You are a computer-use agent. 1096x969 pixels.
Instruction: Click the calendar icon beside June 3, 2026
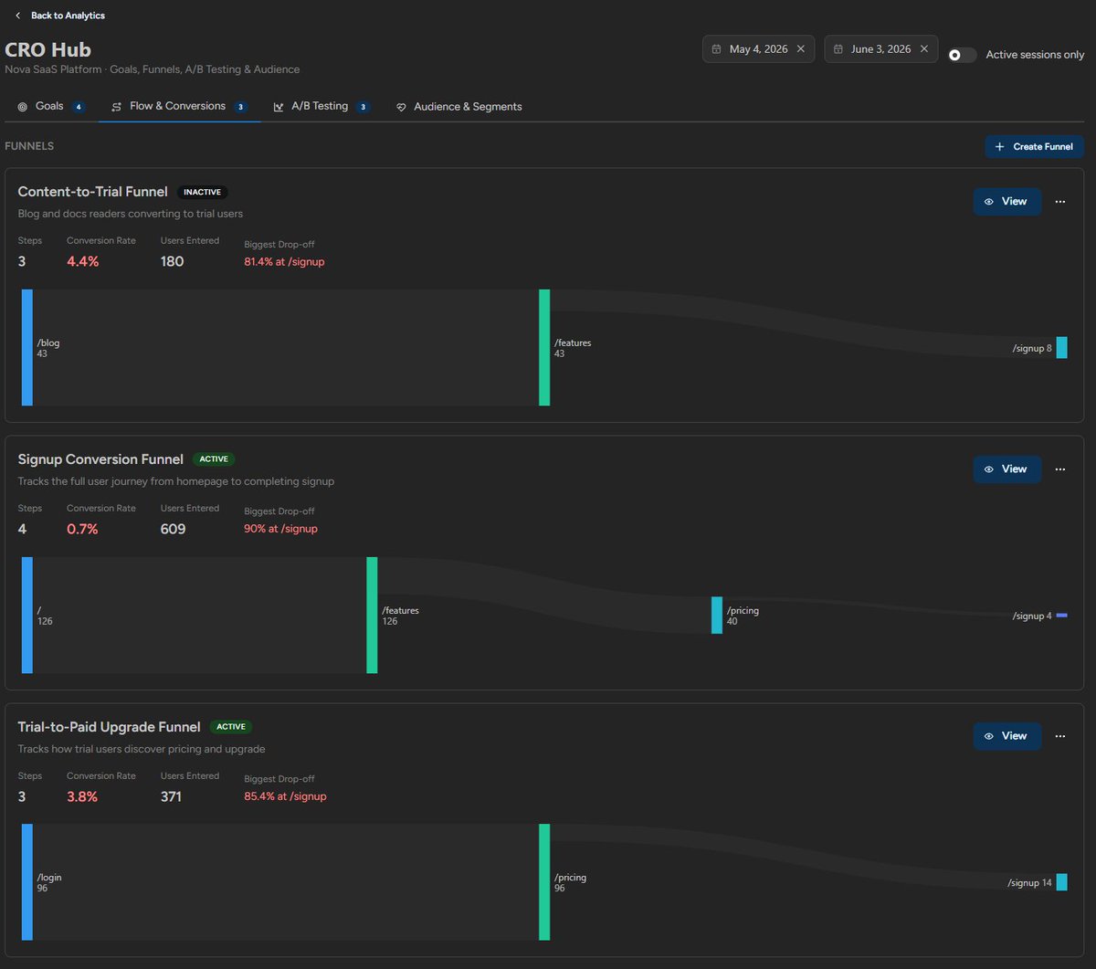pyautogui.click(x=838, y=49)
